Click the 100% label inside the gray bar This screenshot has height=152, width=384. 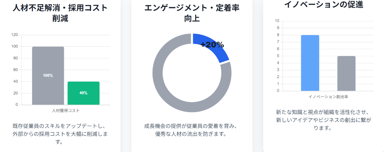click(x=48, y=76)
